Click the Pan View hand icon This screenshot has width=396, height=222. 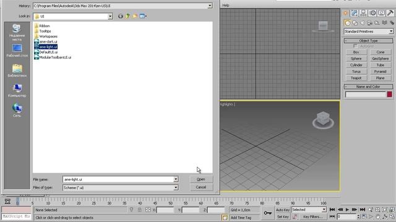377,216
